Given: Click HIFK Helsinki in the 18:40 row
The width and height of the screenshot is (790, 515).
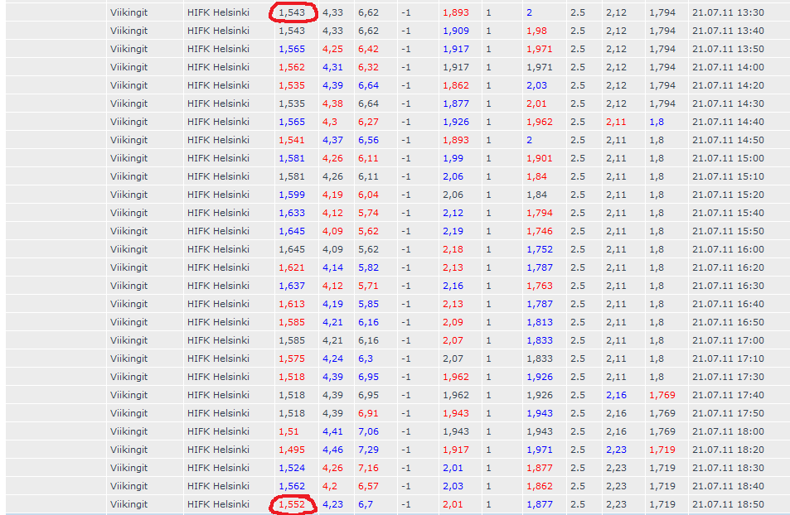Looking at the screenshot, I should [218, 486].
